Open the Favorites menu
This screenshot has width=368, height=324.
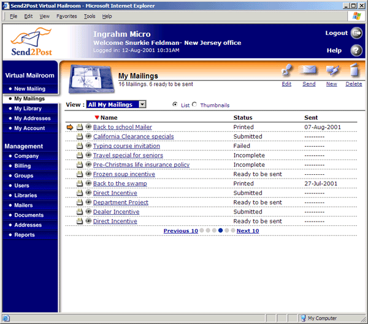click(67, 16)
